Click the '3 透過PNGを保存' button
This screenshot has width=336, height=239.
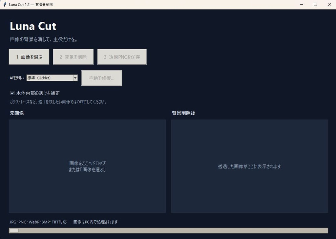tap(122, 57)
